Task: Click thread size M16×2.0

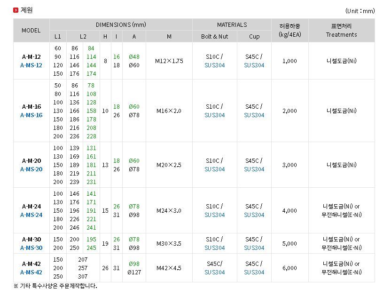Action: [x=169, y=111]
